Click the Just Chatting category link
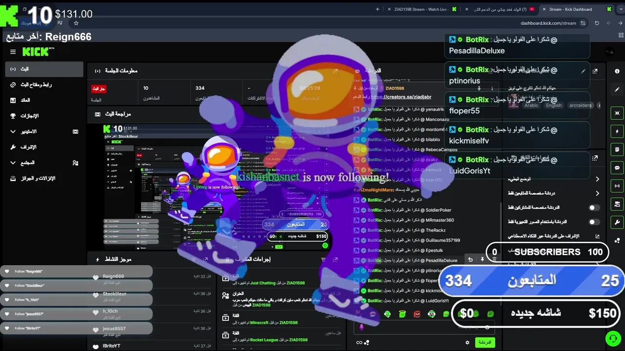Viewport: 625px width, 351px height. tap(263, 283)
